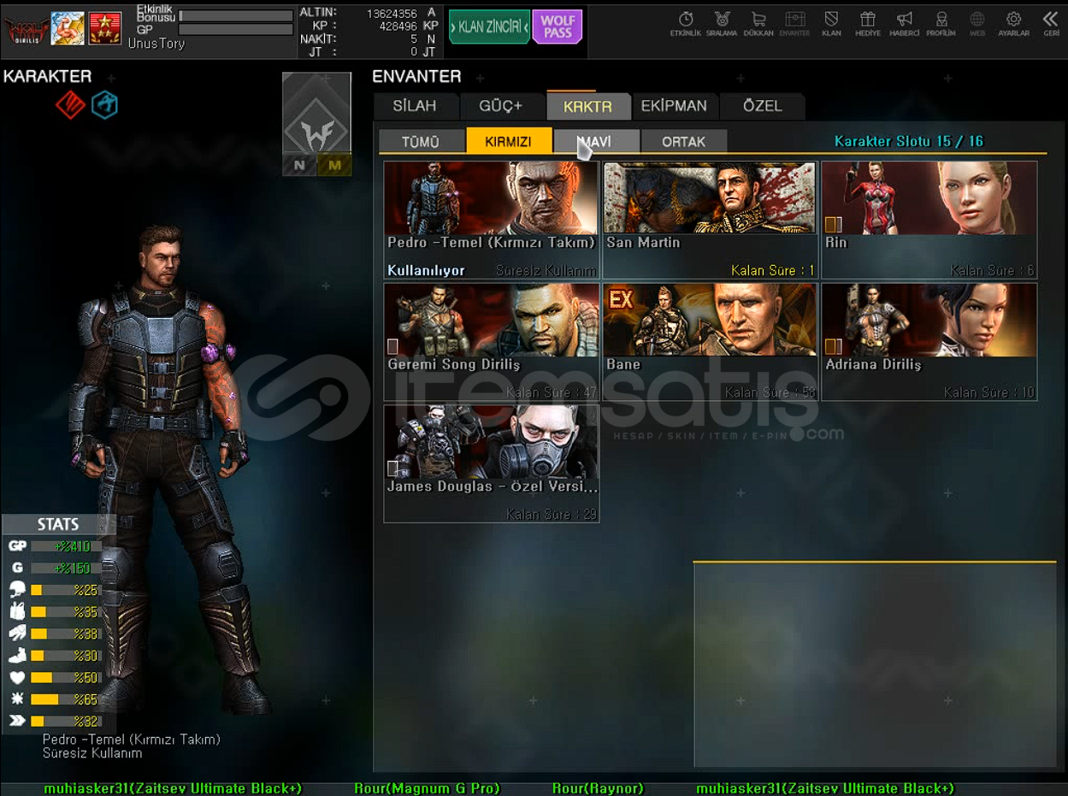The height and width of the screenshot is (796, 1068).
Task: Click the red rank badge with stars
Action: [x=105, y=28]
